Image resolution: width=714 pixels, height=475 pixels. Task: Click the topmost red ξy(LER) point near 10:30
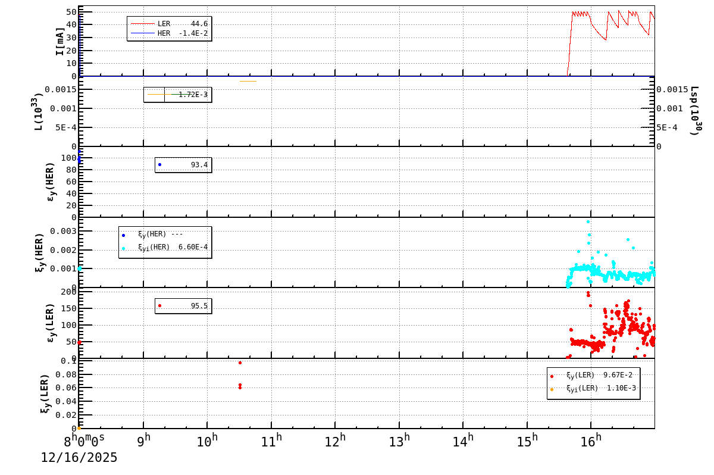click(240, 362)
